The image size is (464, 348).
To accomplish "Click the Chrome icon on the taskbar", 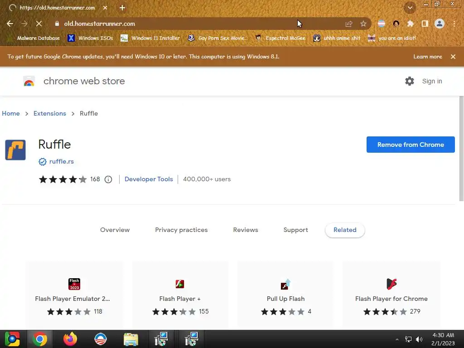I will pos(40,339).
